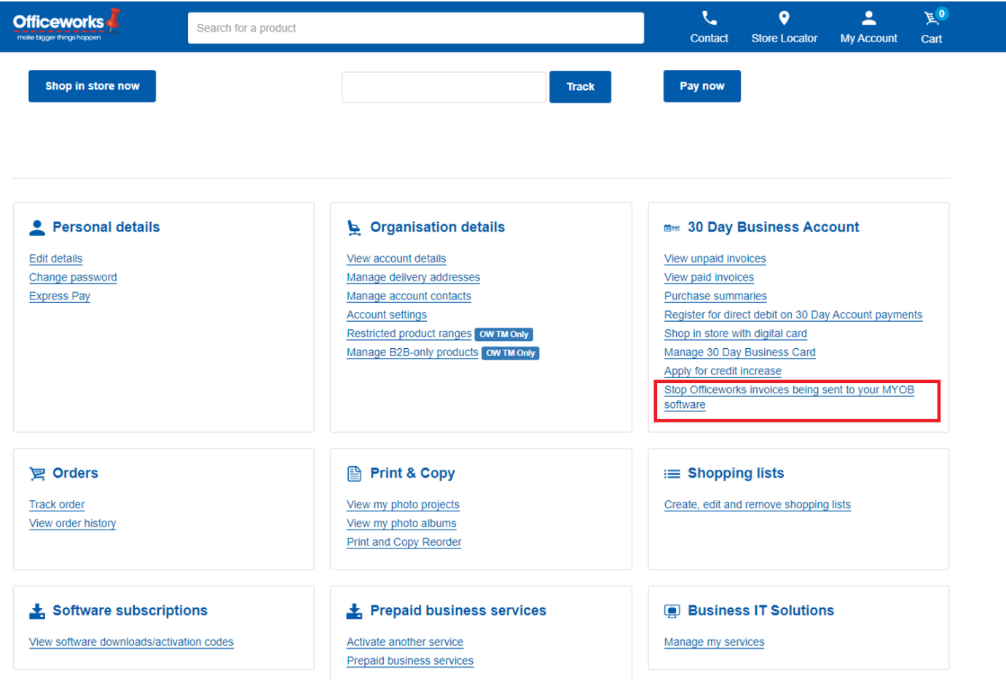
Task: Focus the product search field
Action: pos(415,28)
